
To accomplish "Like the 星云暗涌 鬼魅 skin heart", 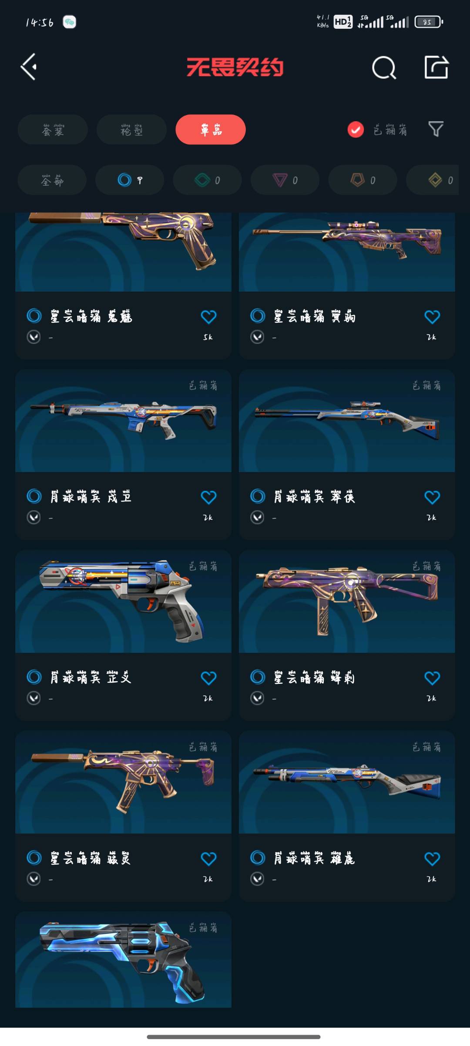I will [208, 317].
